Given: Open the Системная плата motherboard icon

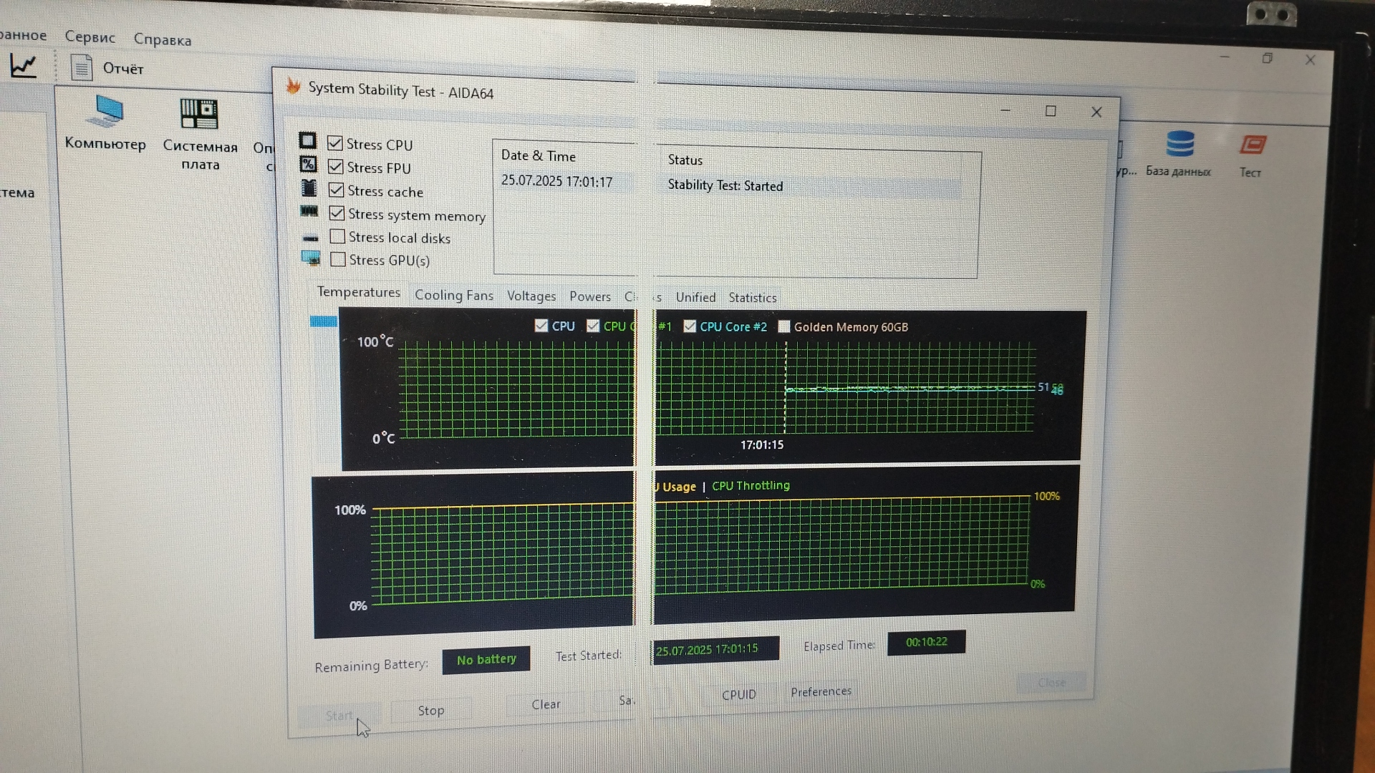Looking at the screenshot, I should point(199,115).
